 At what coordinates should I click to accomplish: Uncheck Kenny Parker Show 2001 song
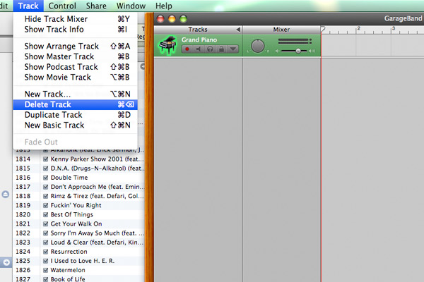pyautogui.click(x=45, y=159)
